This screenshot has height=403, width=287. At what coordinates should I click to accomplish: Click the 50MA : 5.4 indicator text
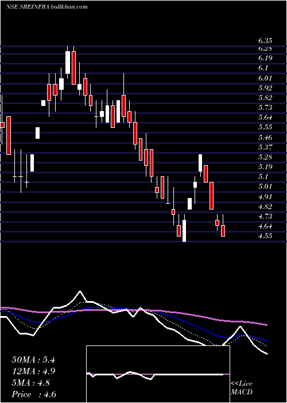[x=33, y=360]
